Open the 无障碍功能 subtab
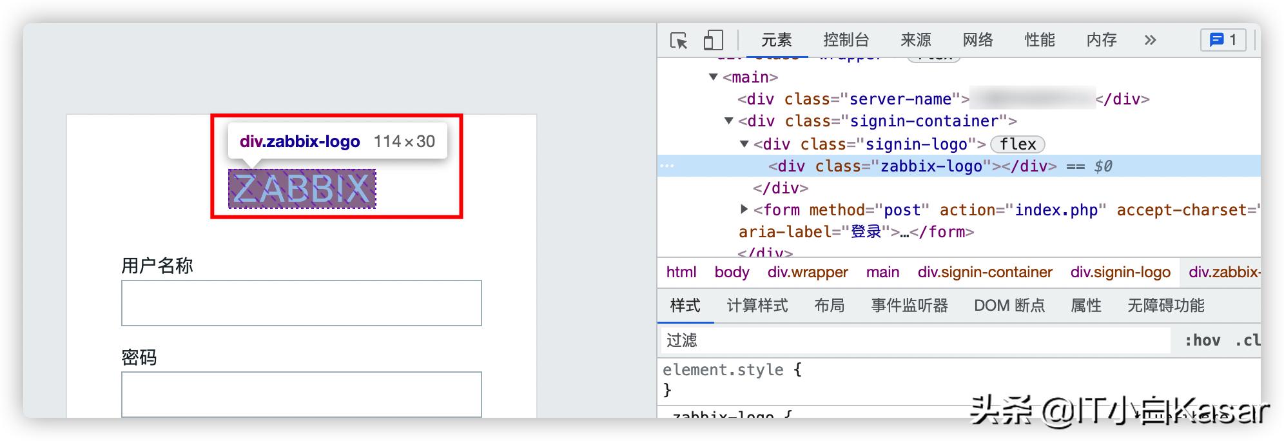 tap(1166, 306)
